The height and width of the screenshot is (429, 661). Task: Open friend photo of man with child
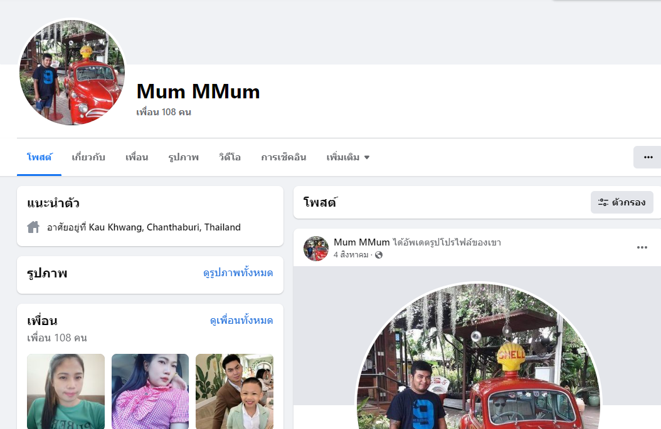235,391
